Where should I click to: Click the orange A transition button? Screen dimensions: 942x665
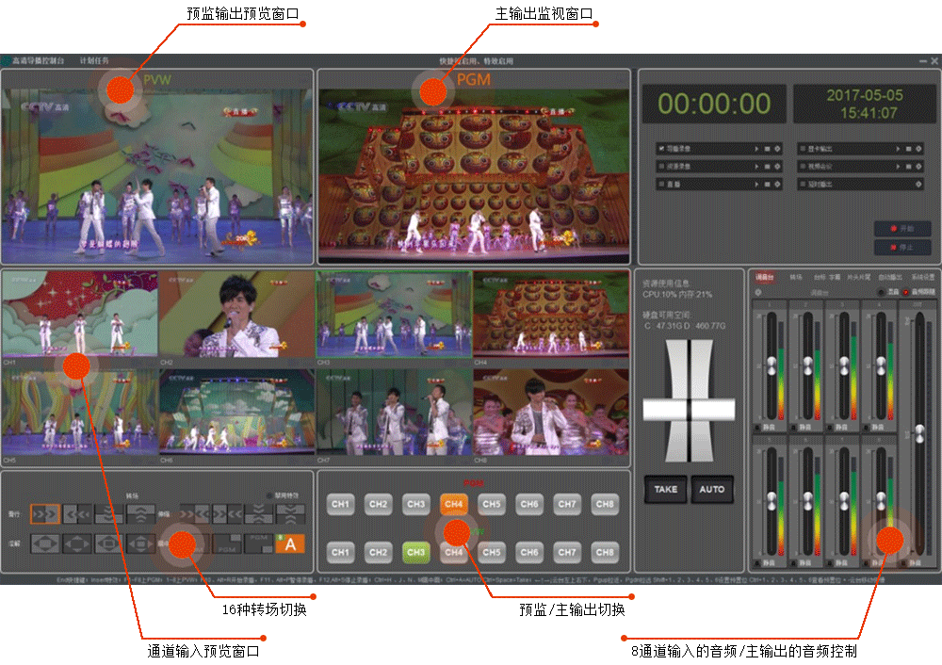click(x=291, y=543)
